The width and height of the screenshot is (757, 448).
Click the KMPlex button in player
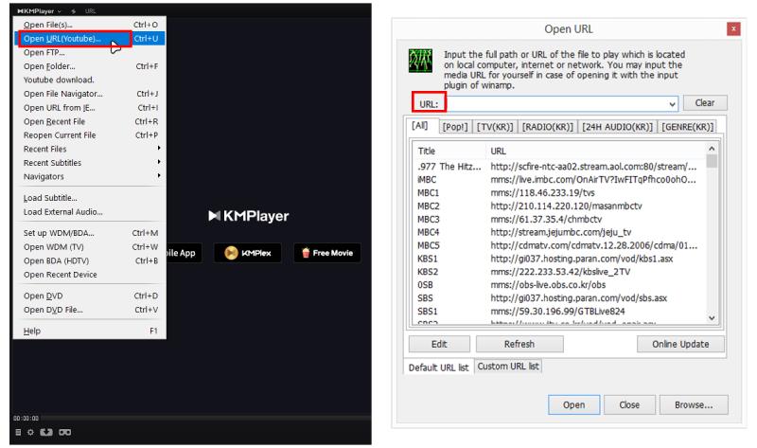[x=248, y=253]
